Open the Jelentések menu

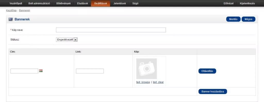pos(120,3)
